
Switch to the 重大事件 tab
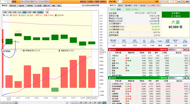129,6
